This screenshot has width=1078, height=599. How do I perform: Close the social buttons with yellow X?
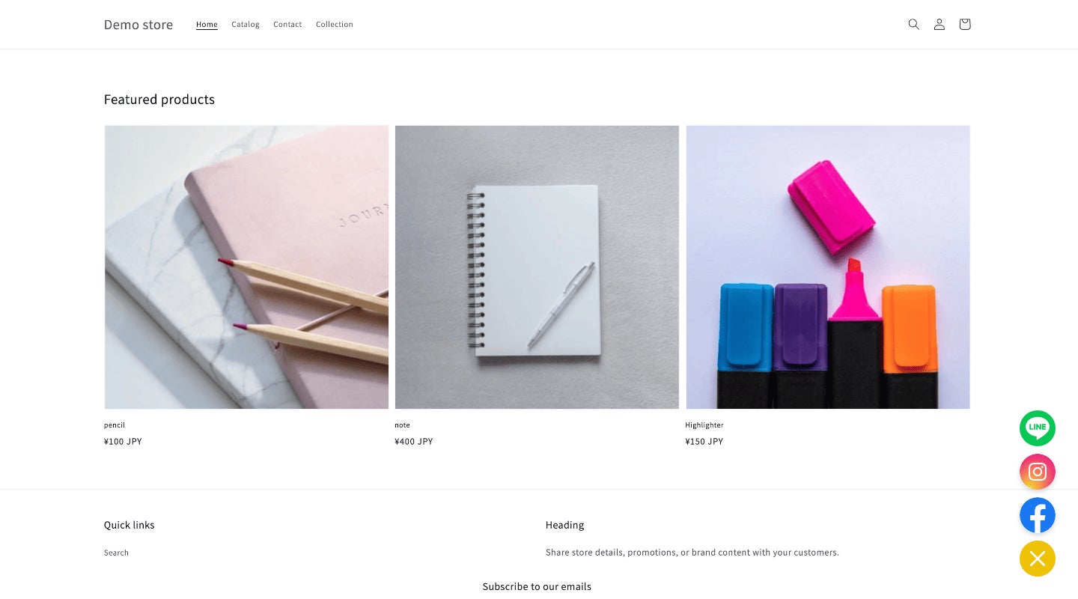(x=1038, y=559)
